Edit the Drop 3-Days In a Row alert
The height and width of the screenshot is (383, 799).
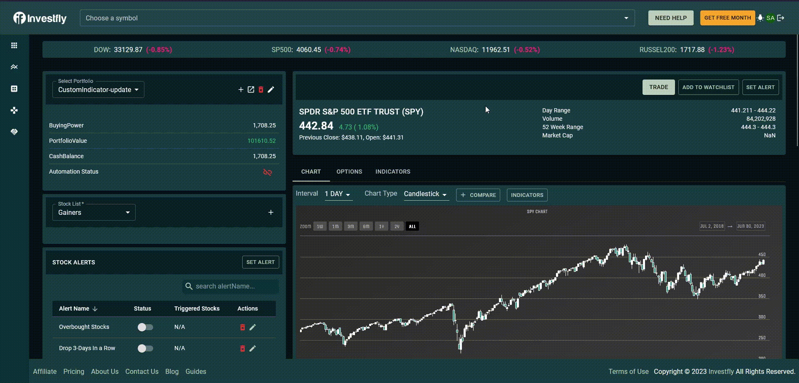pyautogui.click(x=253, y=348)
